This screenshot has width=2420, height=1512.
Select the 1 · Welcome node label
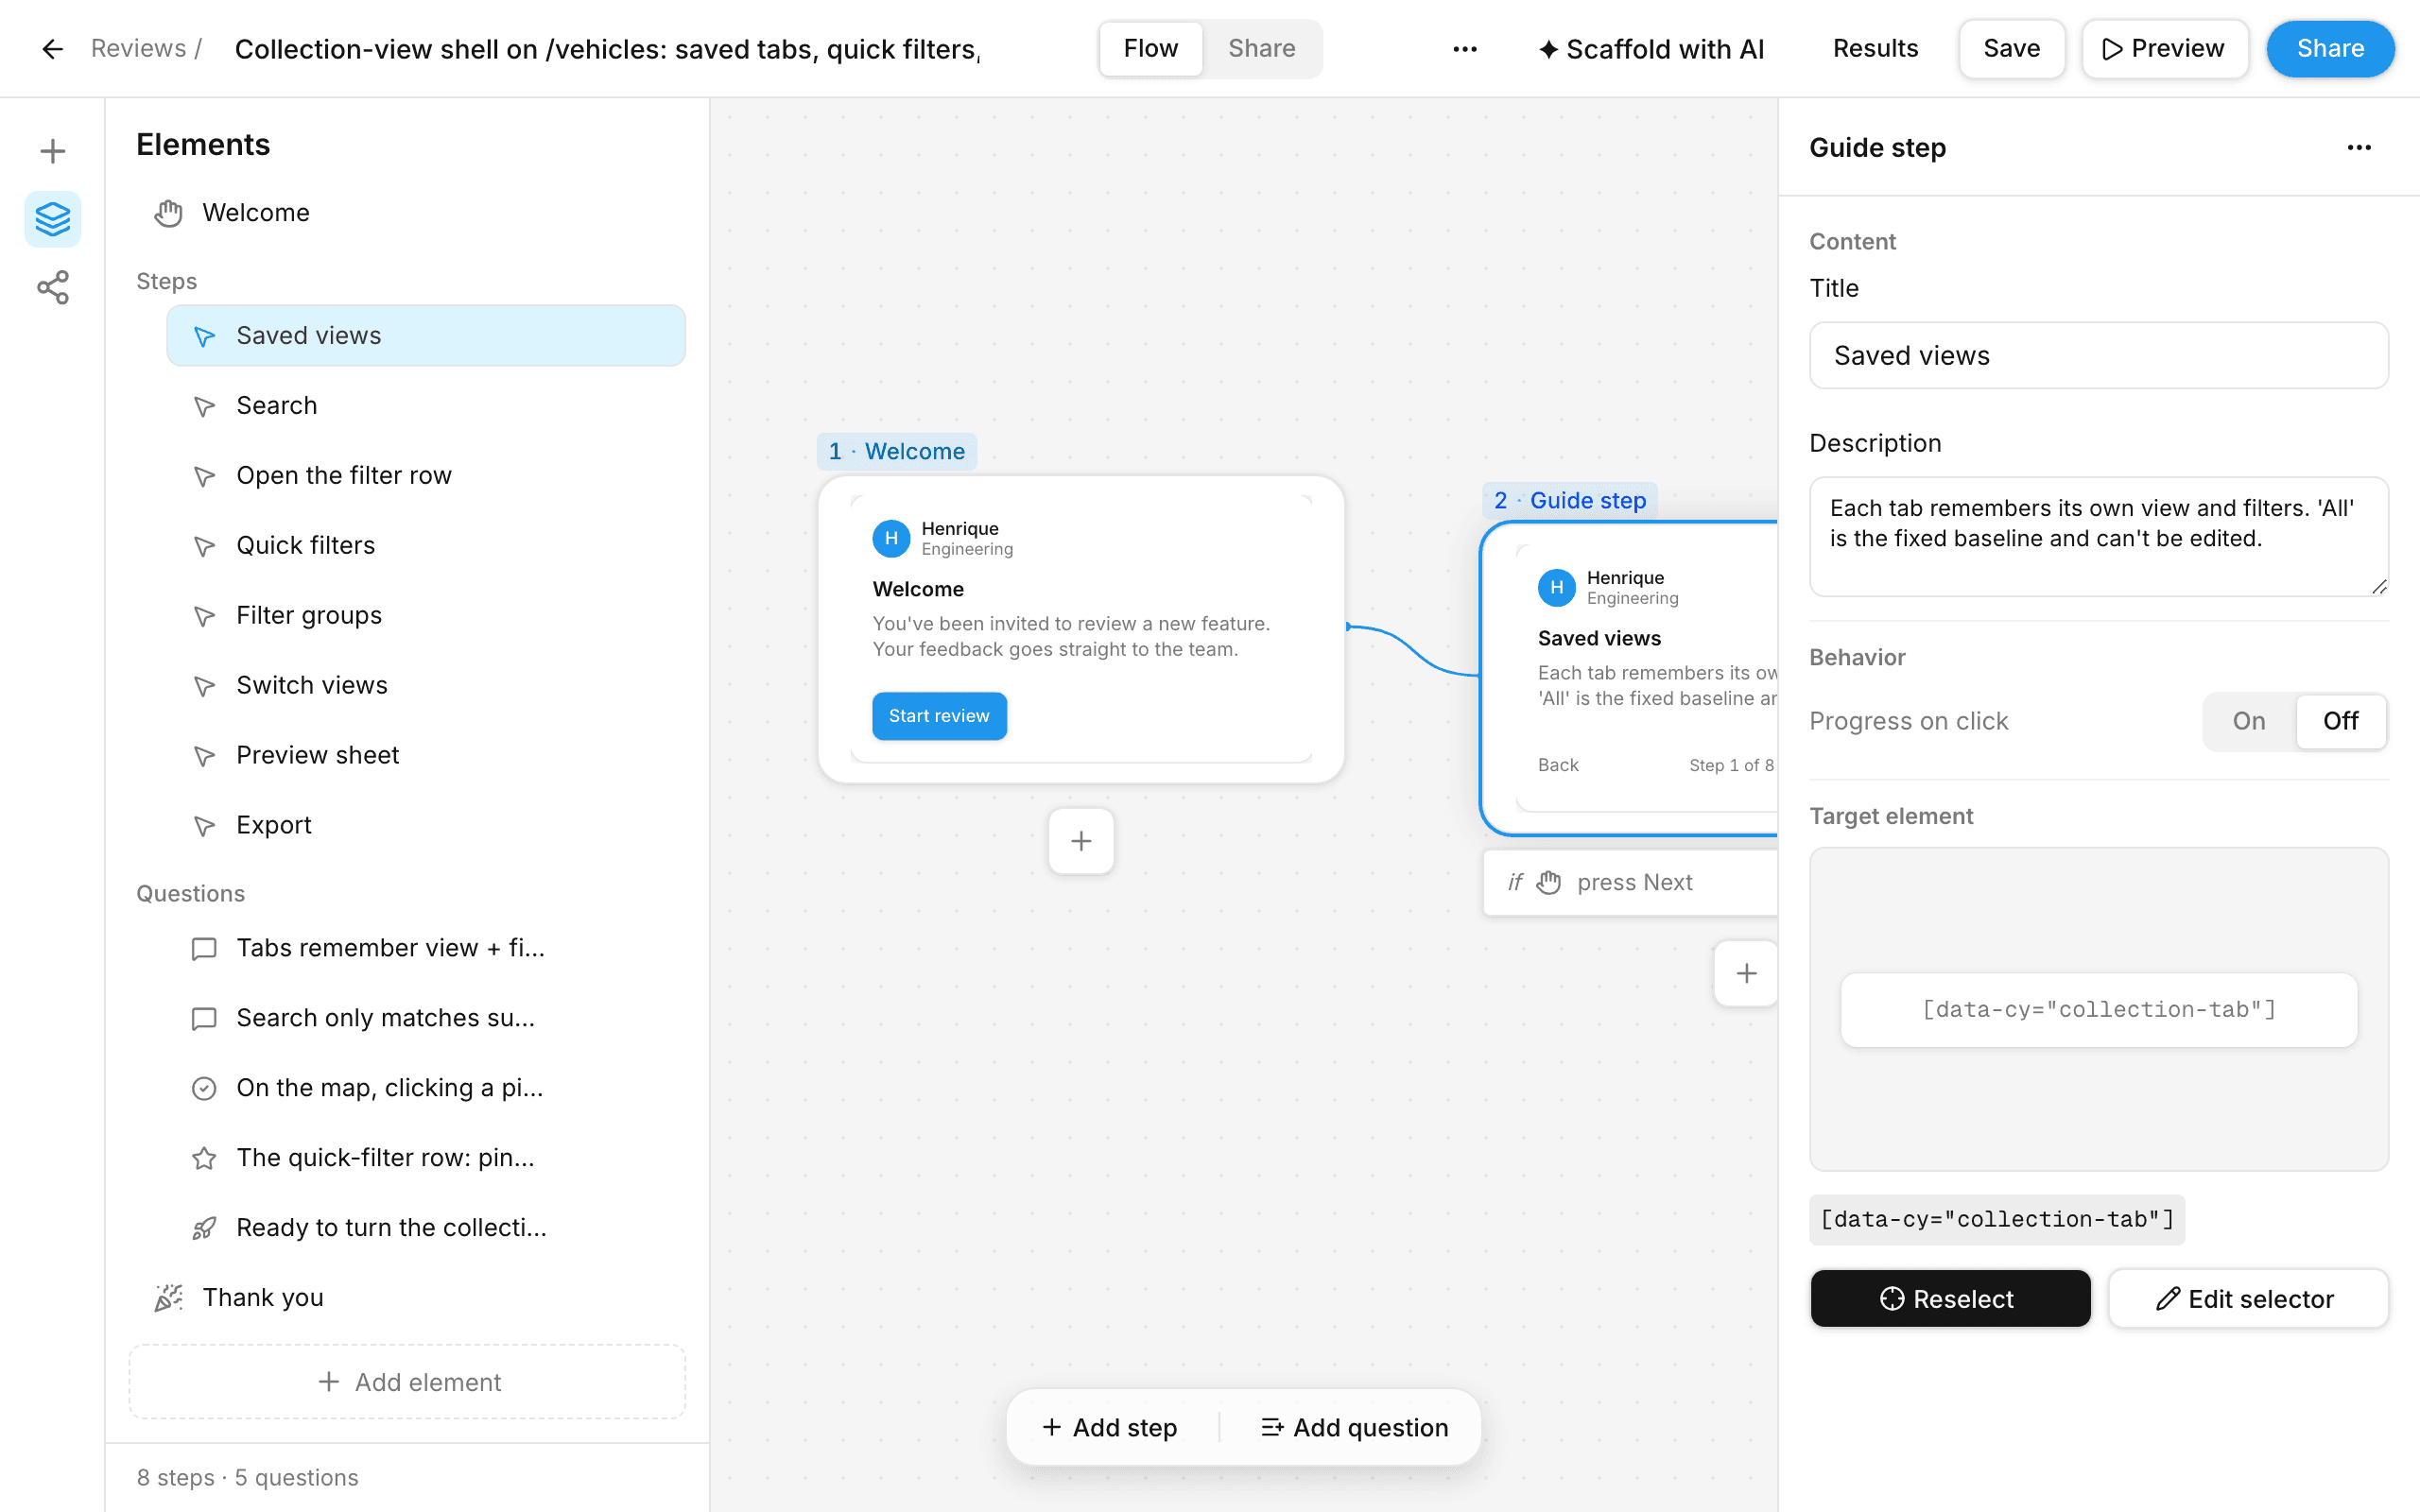coord(897,452)
